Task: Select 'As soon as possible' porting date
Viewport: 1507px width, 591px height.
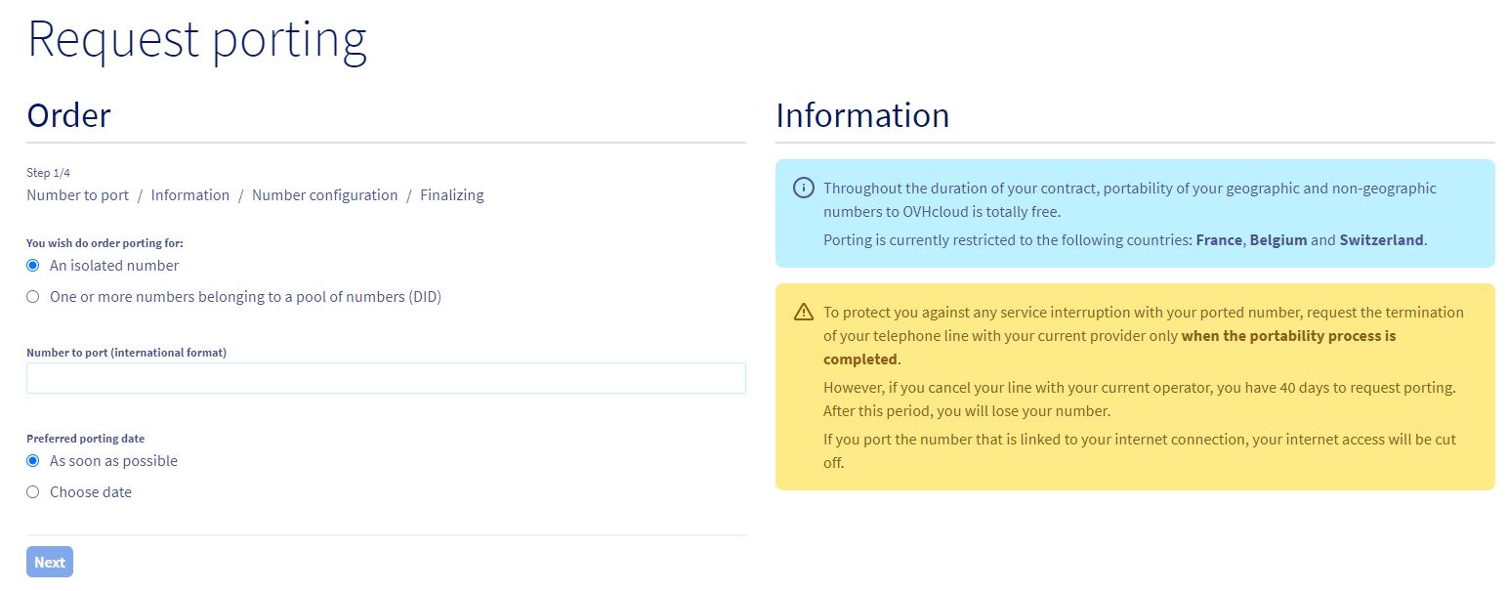Action: [33, 461]
